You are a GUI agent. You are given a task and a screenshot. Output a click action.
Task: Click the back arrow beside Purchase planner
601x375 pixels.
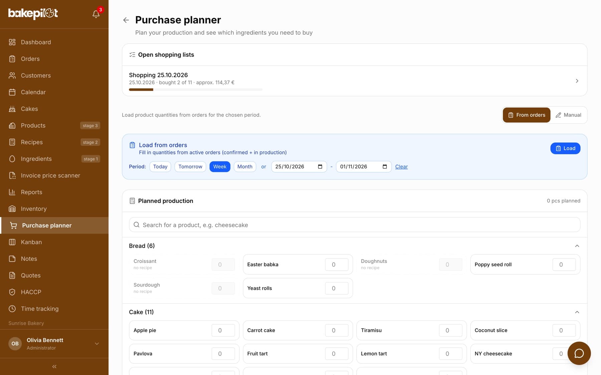tap(126, 20)
